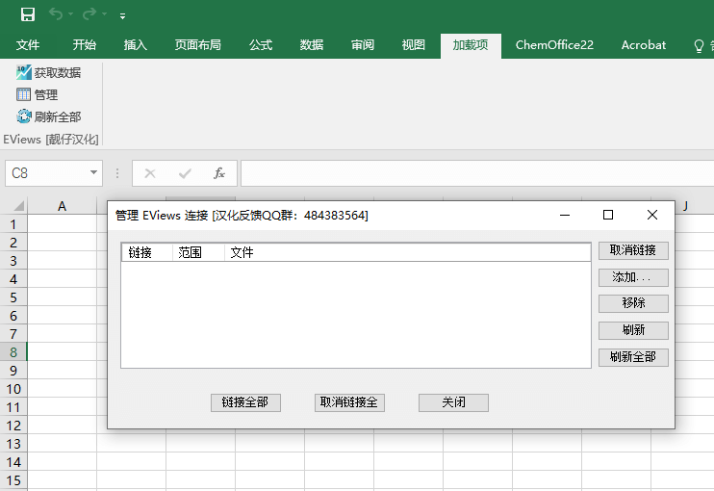Select the 加载项 ribbon tab
714x491 pixels.
(471, 45)
